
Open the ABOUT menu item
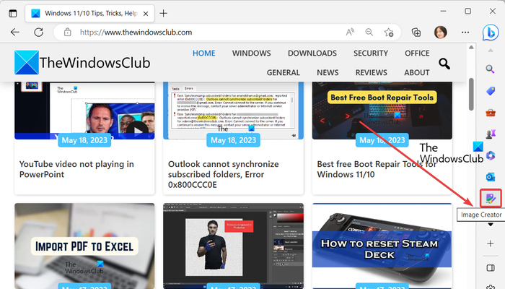click(x=417, y=72)
